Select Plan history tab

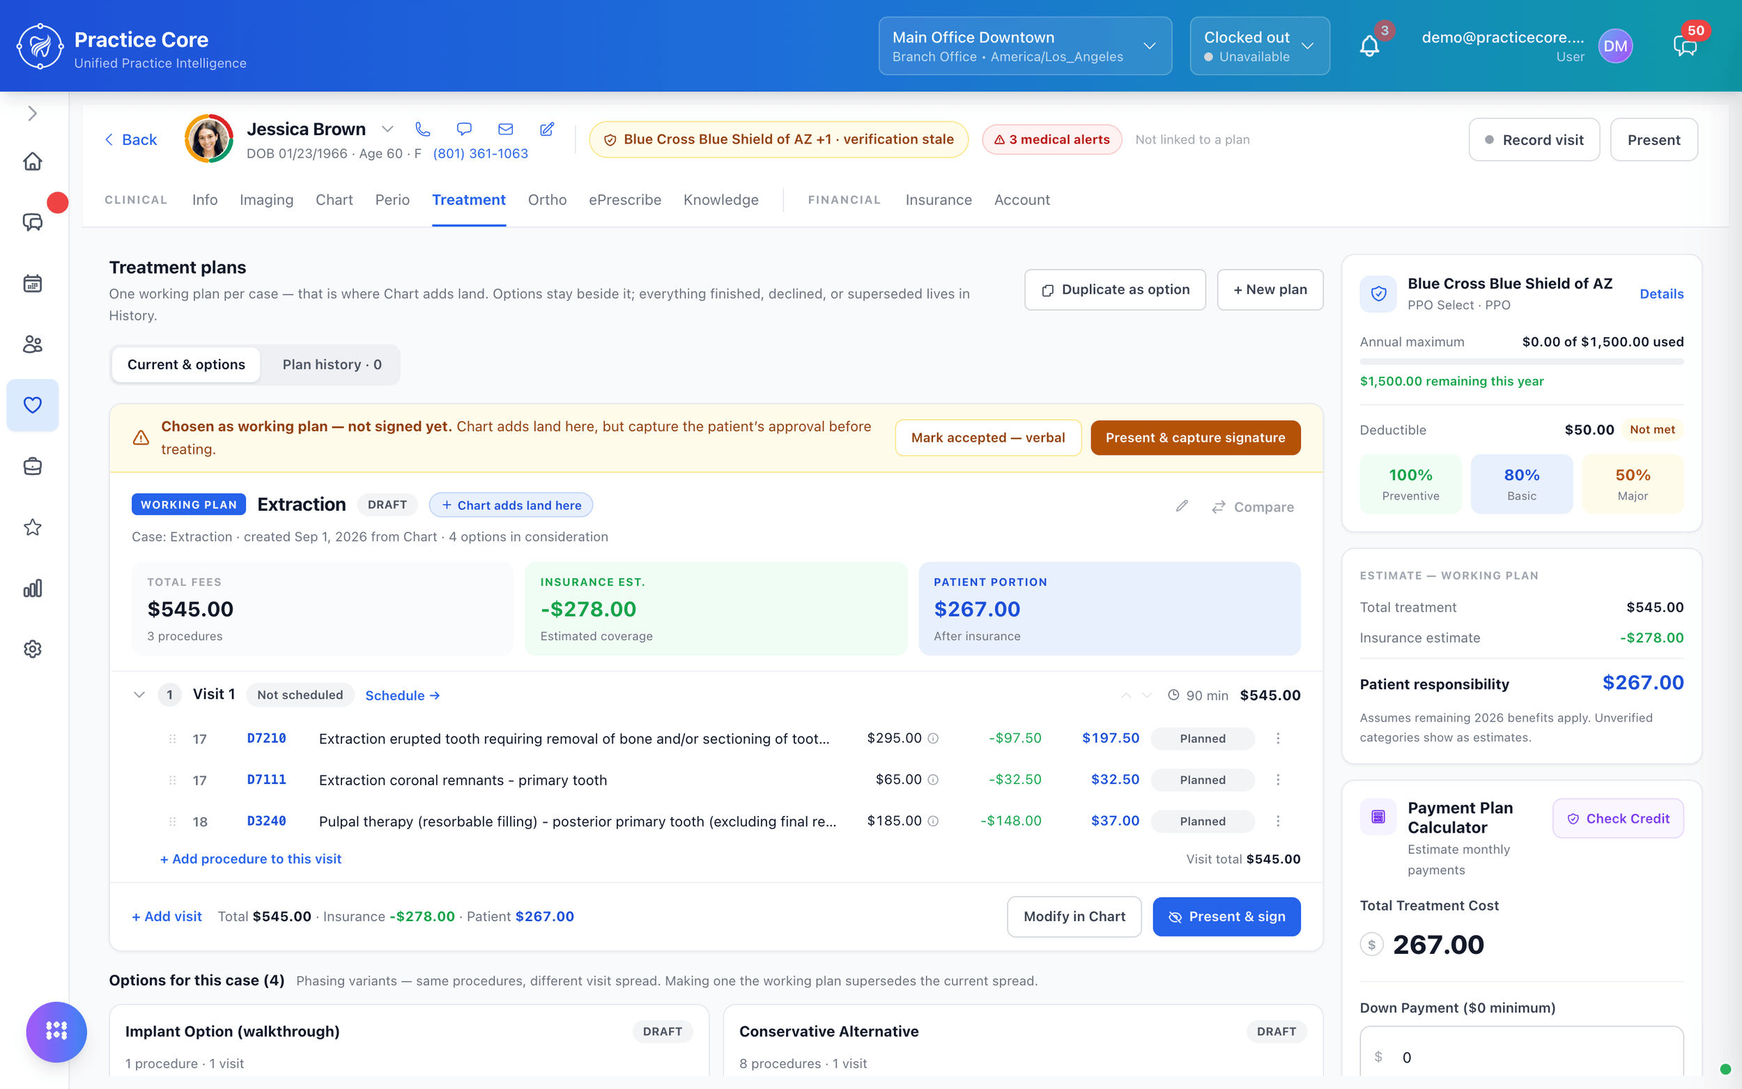331,364
